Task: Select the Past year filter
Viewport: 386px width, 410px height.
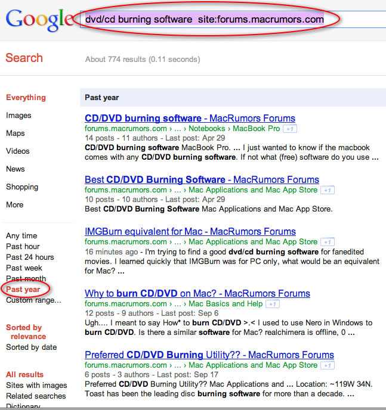Action: (23, 290)
